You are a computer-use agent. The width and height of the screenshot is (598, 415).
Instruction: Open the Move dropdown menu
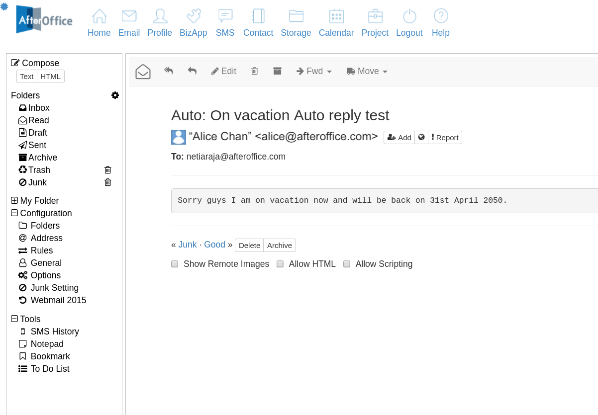click(367, 71)
